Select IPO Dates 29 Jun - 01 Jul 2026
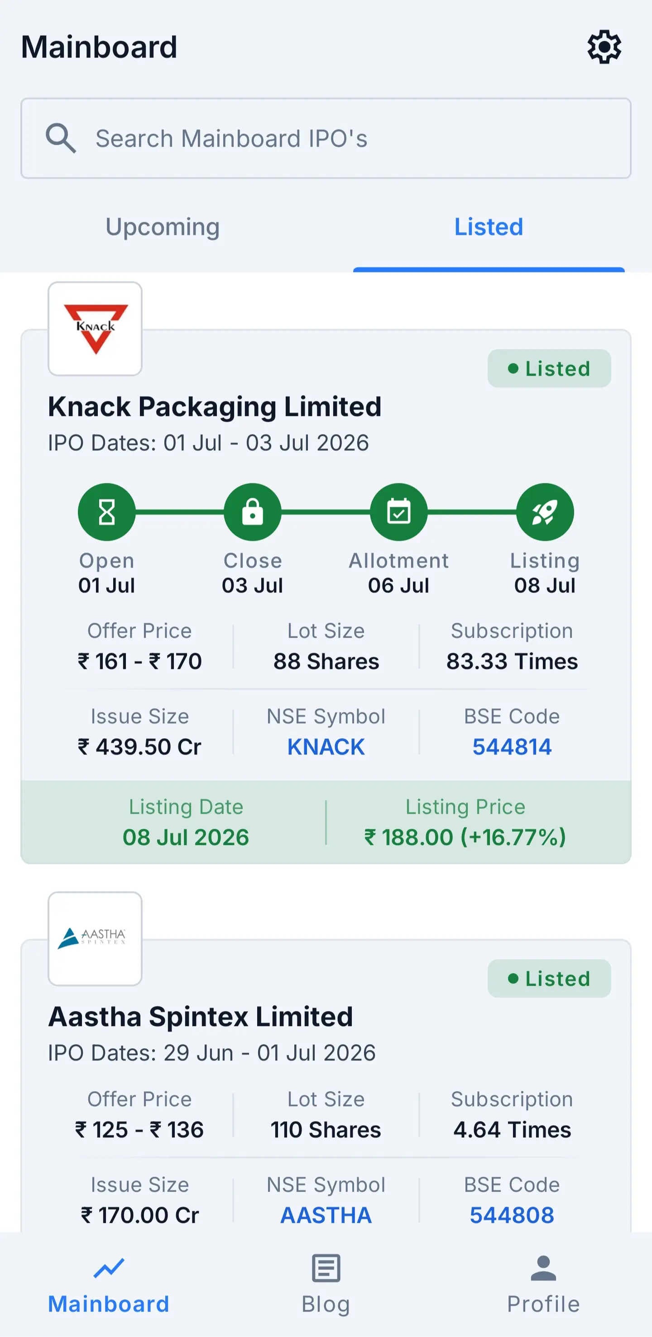 point(212,1053)
